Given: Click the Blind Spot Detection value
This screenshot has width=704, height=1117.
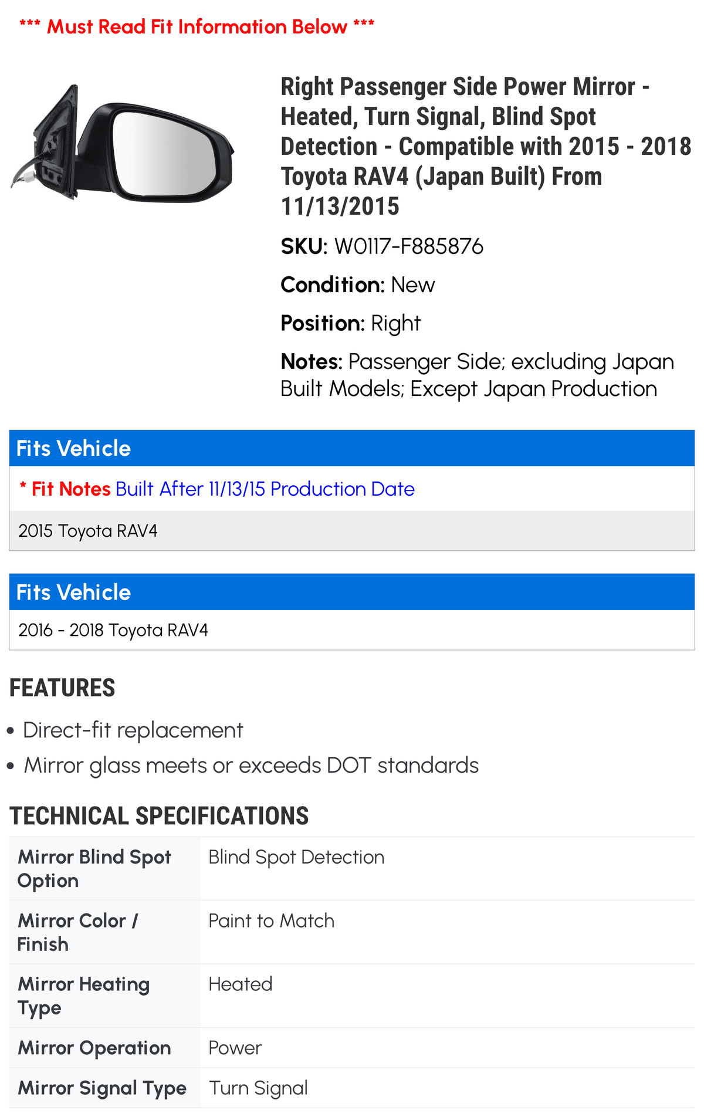Looking at the screenshot, I should click(296, 857).
